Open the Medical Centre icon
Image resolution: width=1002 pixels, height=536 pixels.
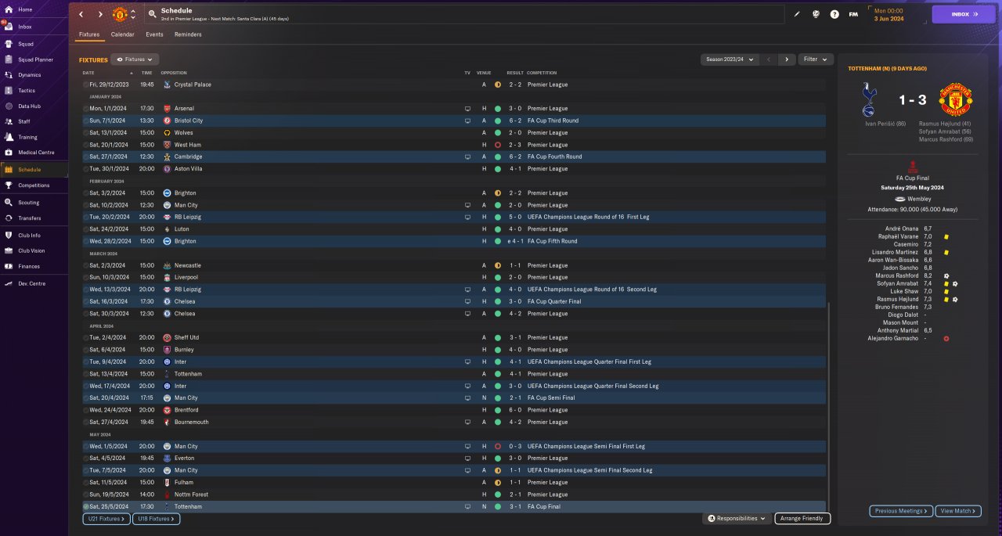click(x=9, y=153)
